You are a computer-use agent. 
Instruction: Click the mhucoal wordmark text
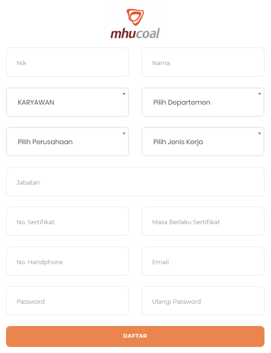coord(135,33)
